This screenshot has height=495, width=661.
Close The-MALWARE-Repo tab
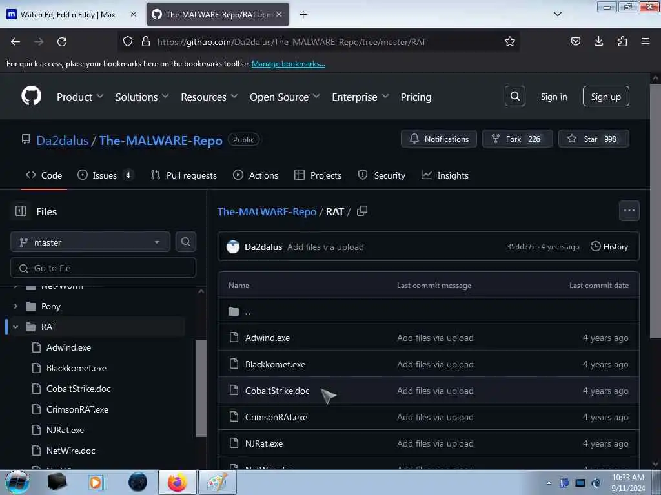(279, 14)
